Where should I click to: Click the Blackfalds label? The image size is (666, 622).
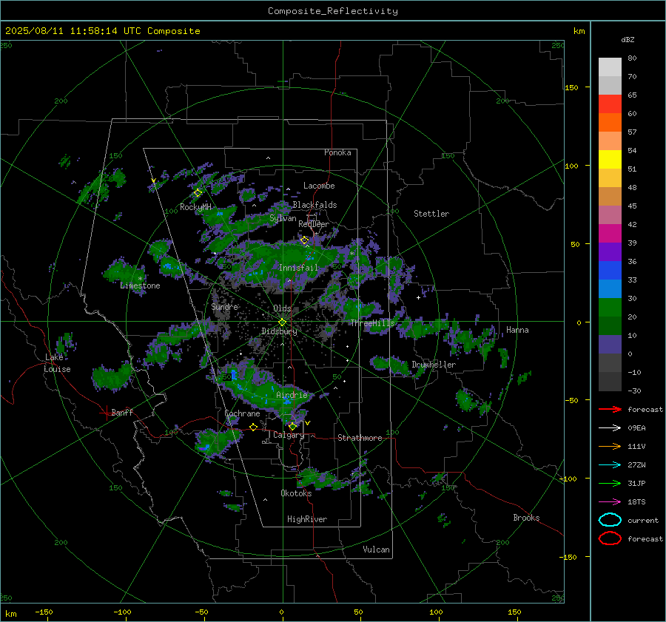pos(314,205)
